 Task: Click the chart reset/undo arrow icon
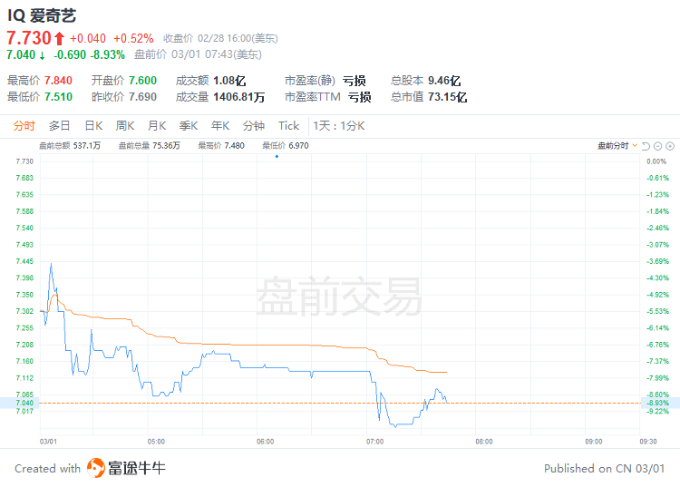click(646, 146)
